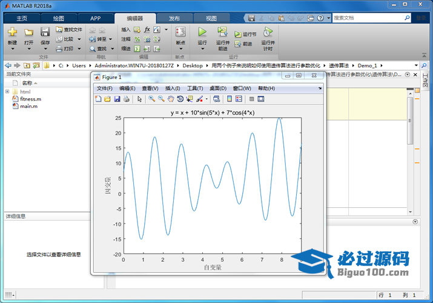Click the Print Figure icon in Figure toolbar
The height and width of the screenshot is (303, 433).
126,99
